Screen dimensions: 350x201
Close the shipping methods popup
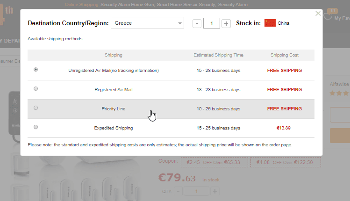318,14
